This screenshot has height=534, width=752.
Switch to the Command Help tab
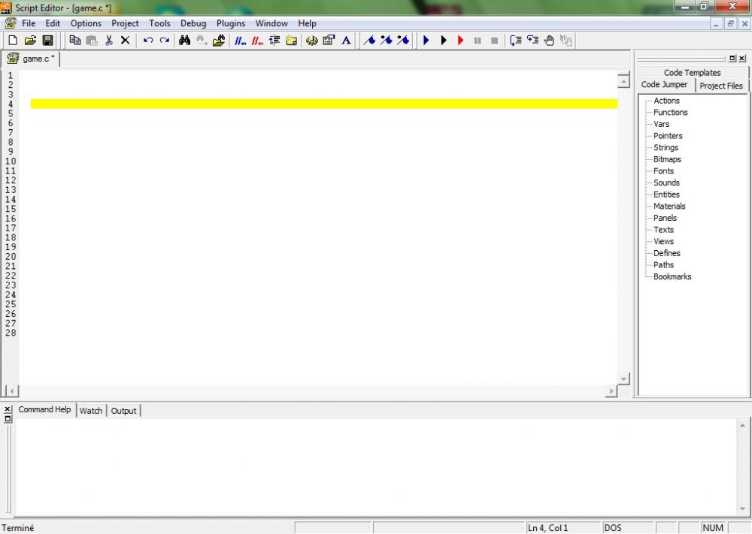point(44,409)
